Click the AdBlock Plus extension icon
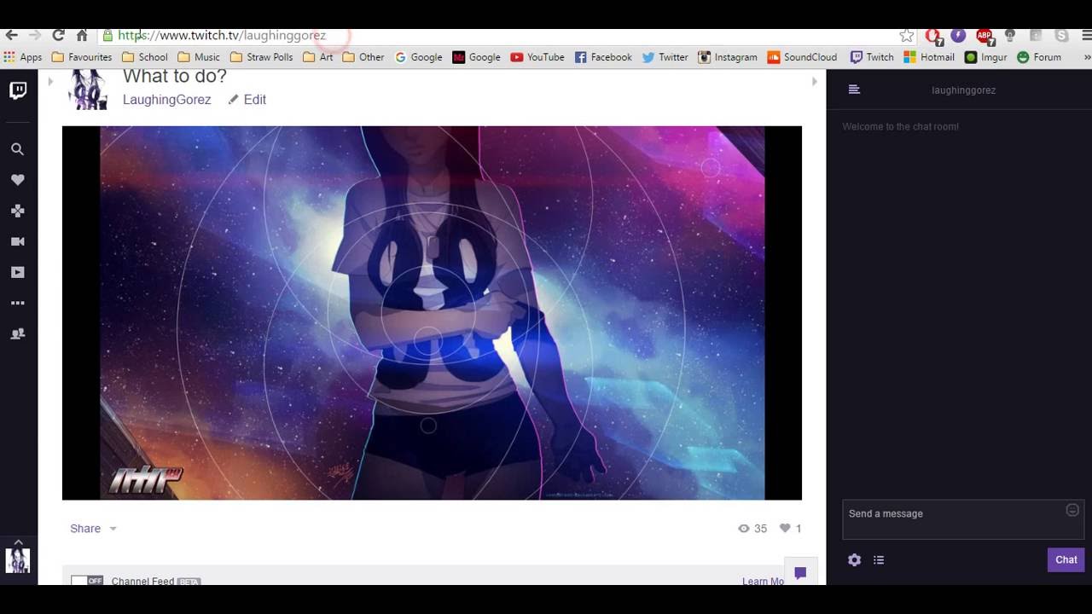 985,36
